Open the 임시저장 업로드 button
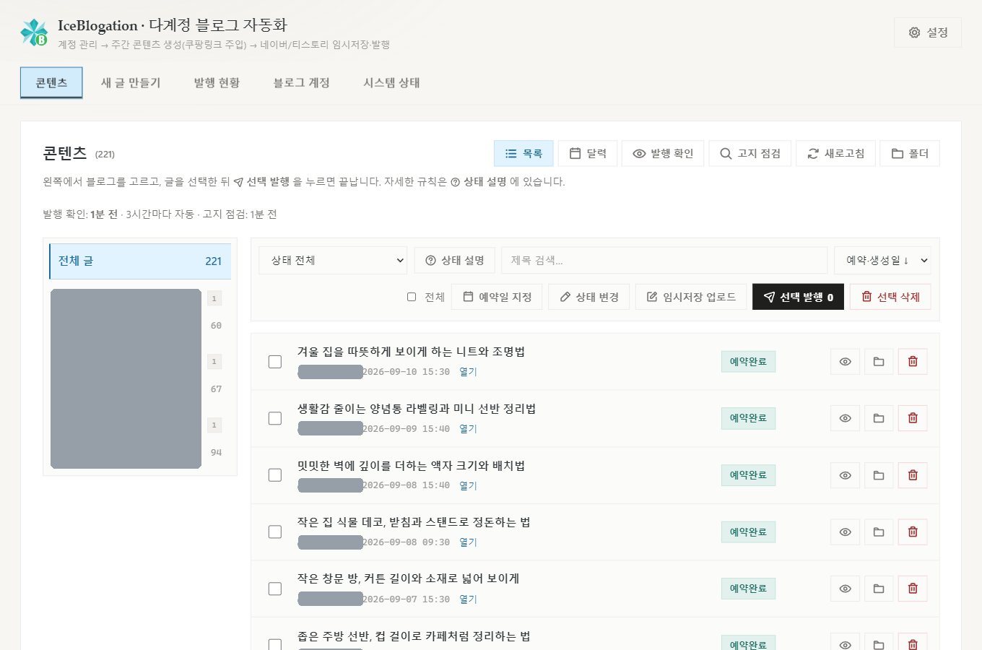Image resolution: width=982 pixels, height=650 pixels. 691,297
